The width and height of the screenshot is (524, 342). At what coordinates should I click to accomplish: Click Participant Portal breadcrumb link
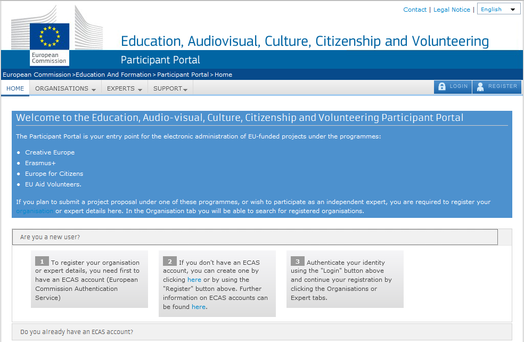pyautogui.click(x=183, y=75)
